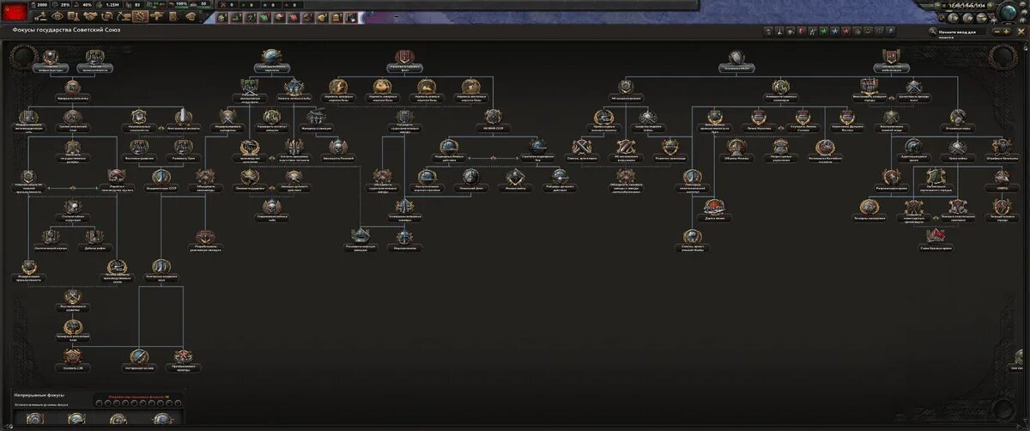The height and width of the screenshot is (431, 1030).
Task: Select the Дорога жизни focus
Action: [713, 211]
